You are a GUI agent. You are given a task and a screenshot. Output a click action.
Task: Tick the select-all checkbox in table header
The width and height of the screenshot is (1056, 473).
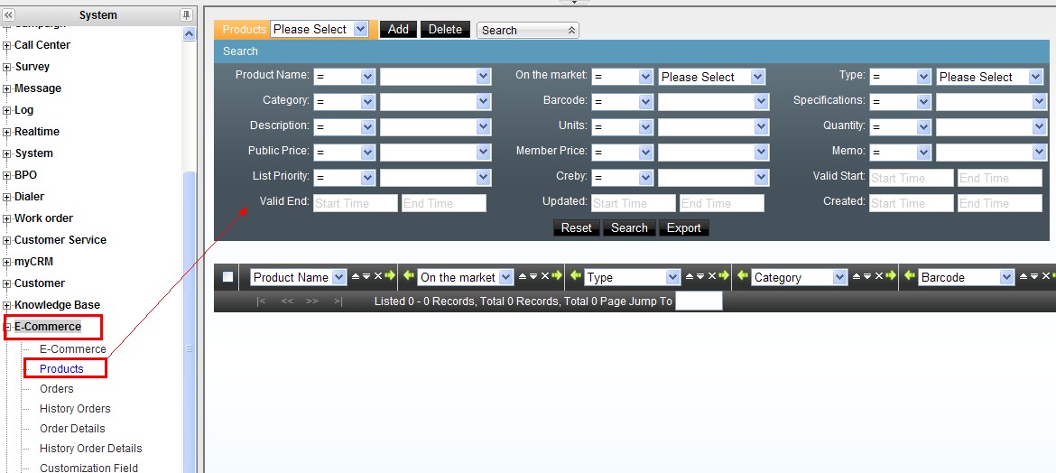coord(228,277)
